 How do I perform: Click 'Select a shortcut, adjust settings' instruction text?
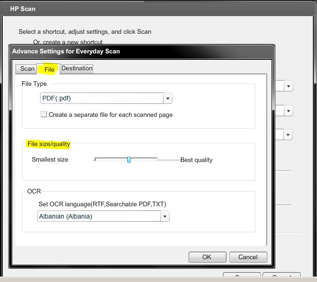(x=85, y=32)
